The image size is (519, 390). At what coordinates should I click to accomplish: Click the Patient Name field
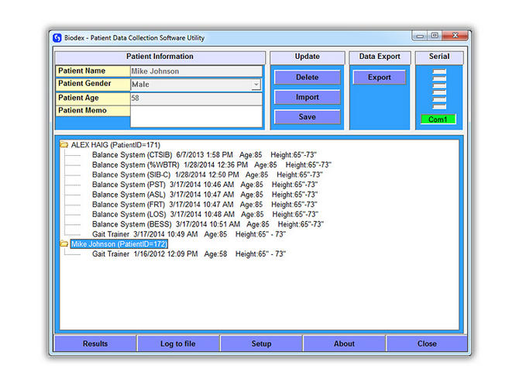coord(196,71)
